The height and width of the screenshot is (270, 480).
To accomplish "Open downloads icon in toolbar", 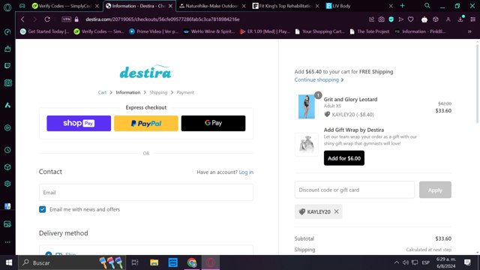I will pyautogui.click(x=460, y=19).
